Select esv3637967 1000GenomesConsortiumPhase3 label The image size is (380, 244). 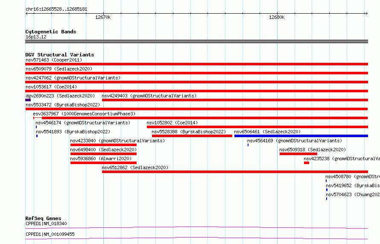(84, 114)
